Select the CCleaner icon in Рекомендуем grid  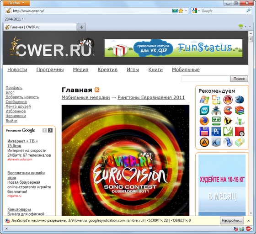pos(228,110)
